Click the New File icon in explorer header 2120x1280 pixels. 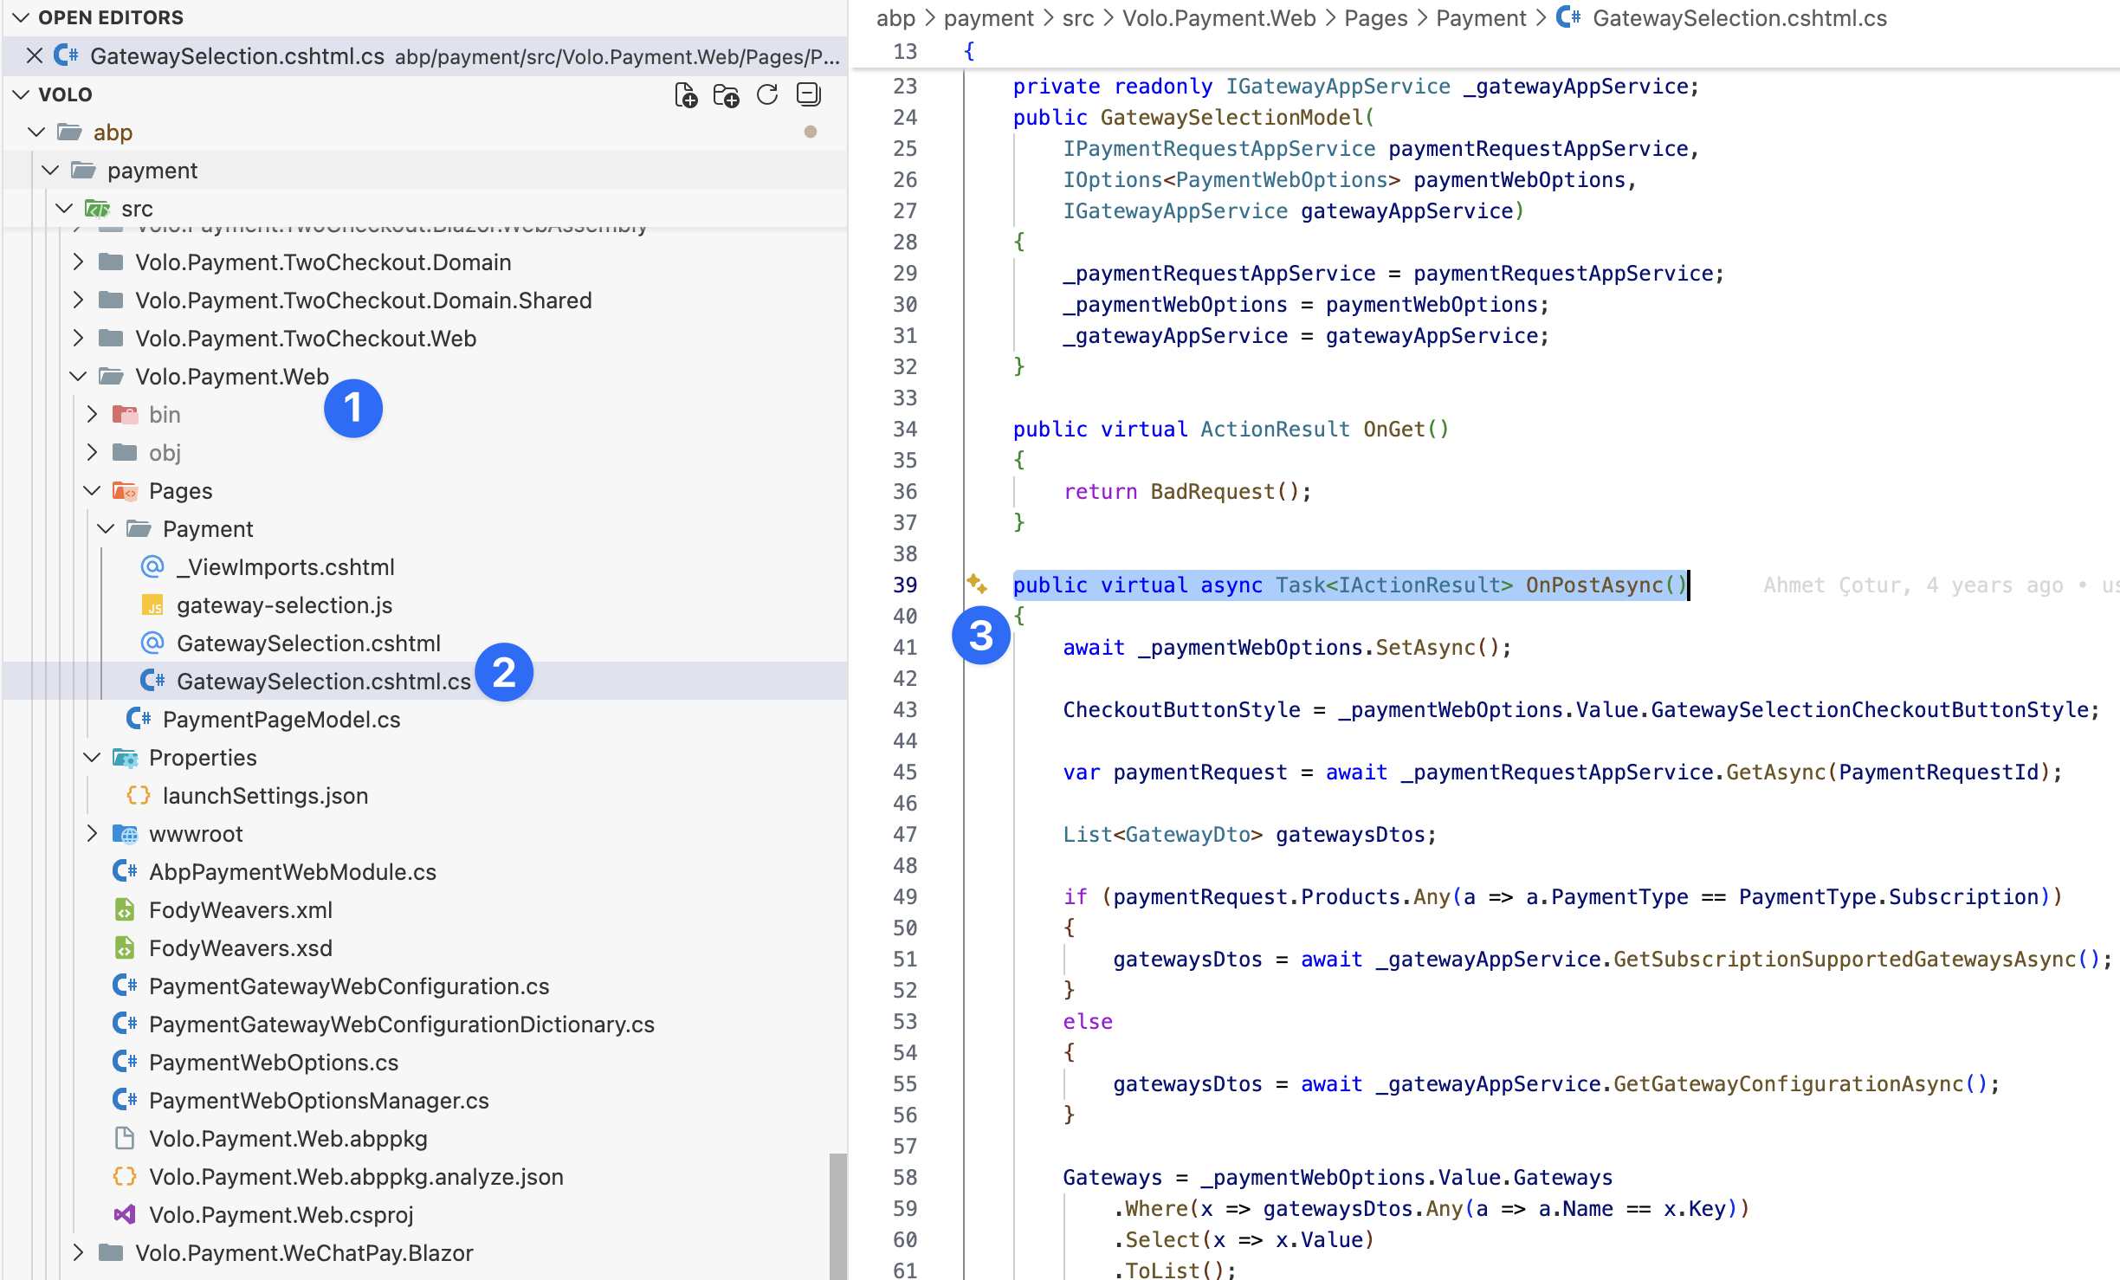coord(685,94)
